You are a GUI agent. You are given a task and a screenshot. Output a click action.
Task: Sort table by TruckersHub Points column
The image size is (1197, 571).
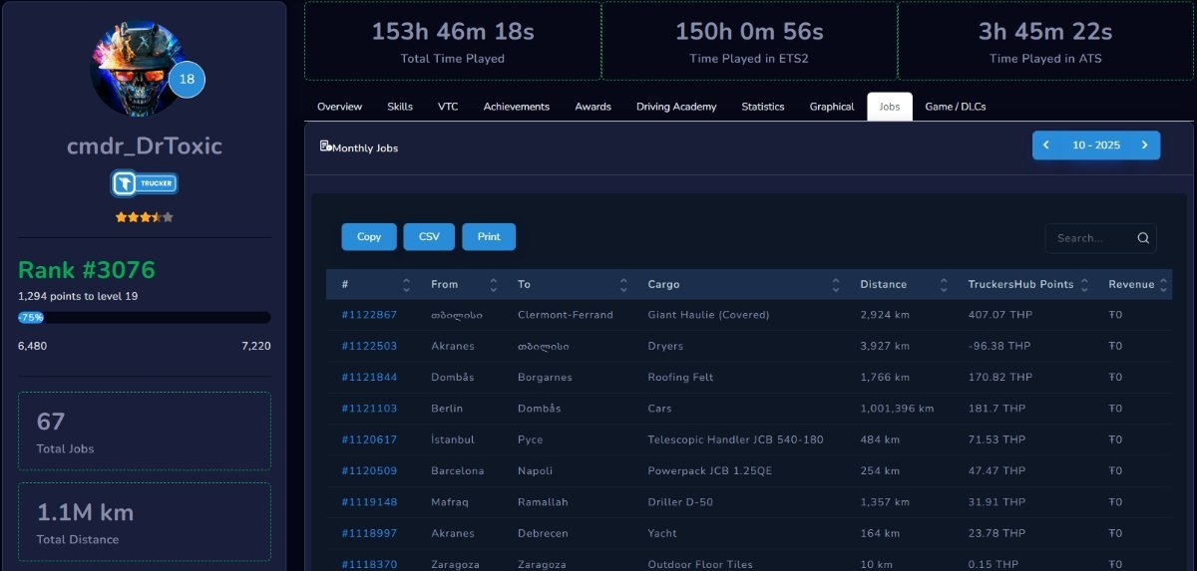(x=1027, y=285)
